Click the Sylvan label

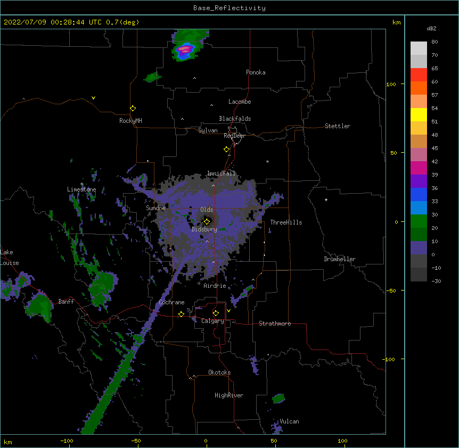pyautogui.click(x=208, y=130)
